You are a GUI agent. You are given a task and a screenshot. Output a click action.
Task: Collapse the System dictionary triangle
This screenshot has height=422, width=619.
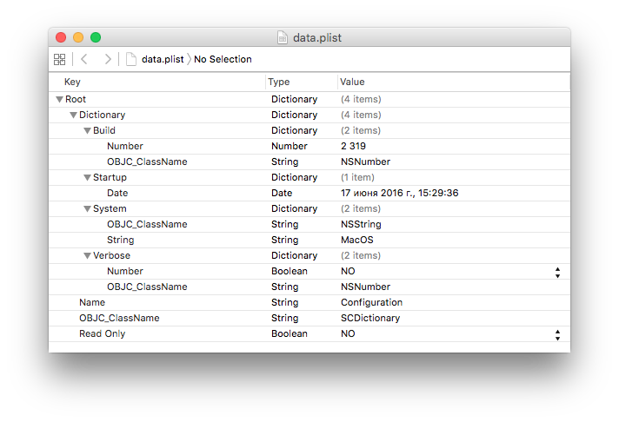click(87, 208)
